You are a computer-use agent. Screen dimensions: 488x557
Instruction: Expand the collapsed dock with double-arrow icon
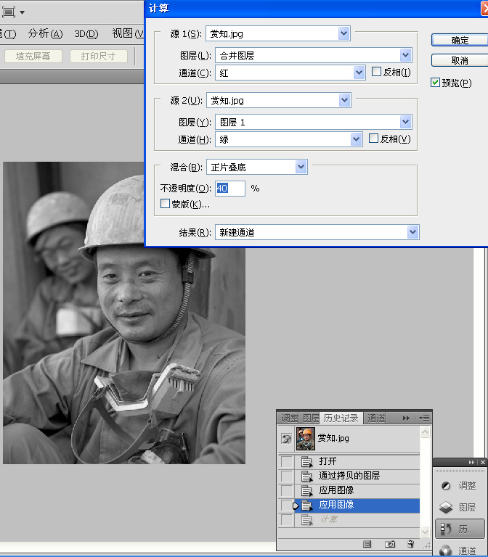click(x=471, y=462)
